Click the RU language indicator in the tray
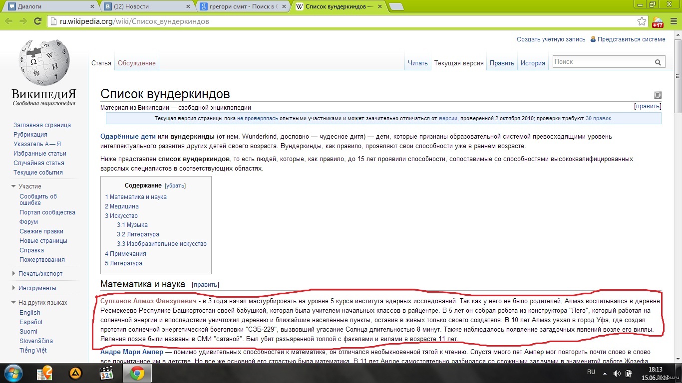The height and width of the screenshot is (383, 682). pyautogui.click(x=591, y=372)
